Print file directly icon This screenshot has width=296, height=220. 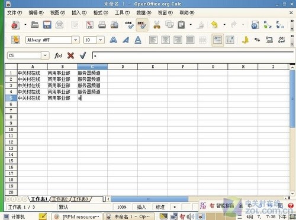pyautogui.click(x=102, y=25)
